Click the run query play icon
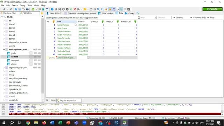This screenshot has height=126, width=224. (x=78, y=9)
